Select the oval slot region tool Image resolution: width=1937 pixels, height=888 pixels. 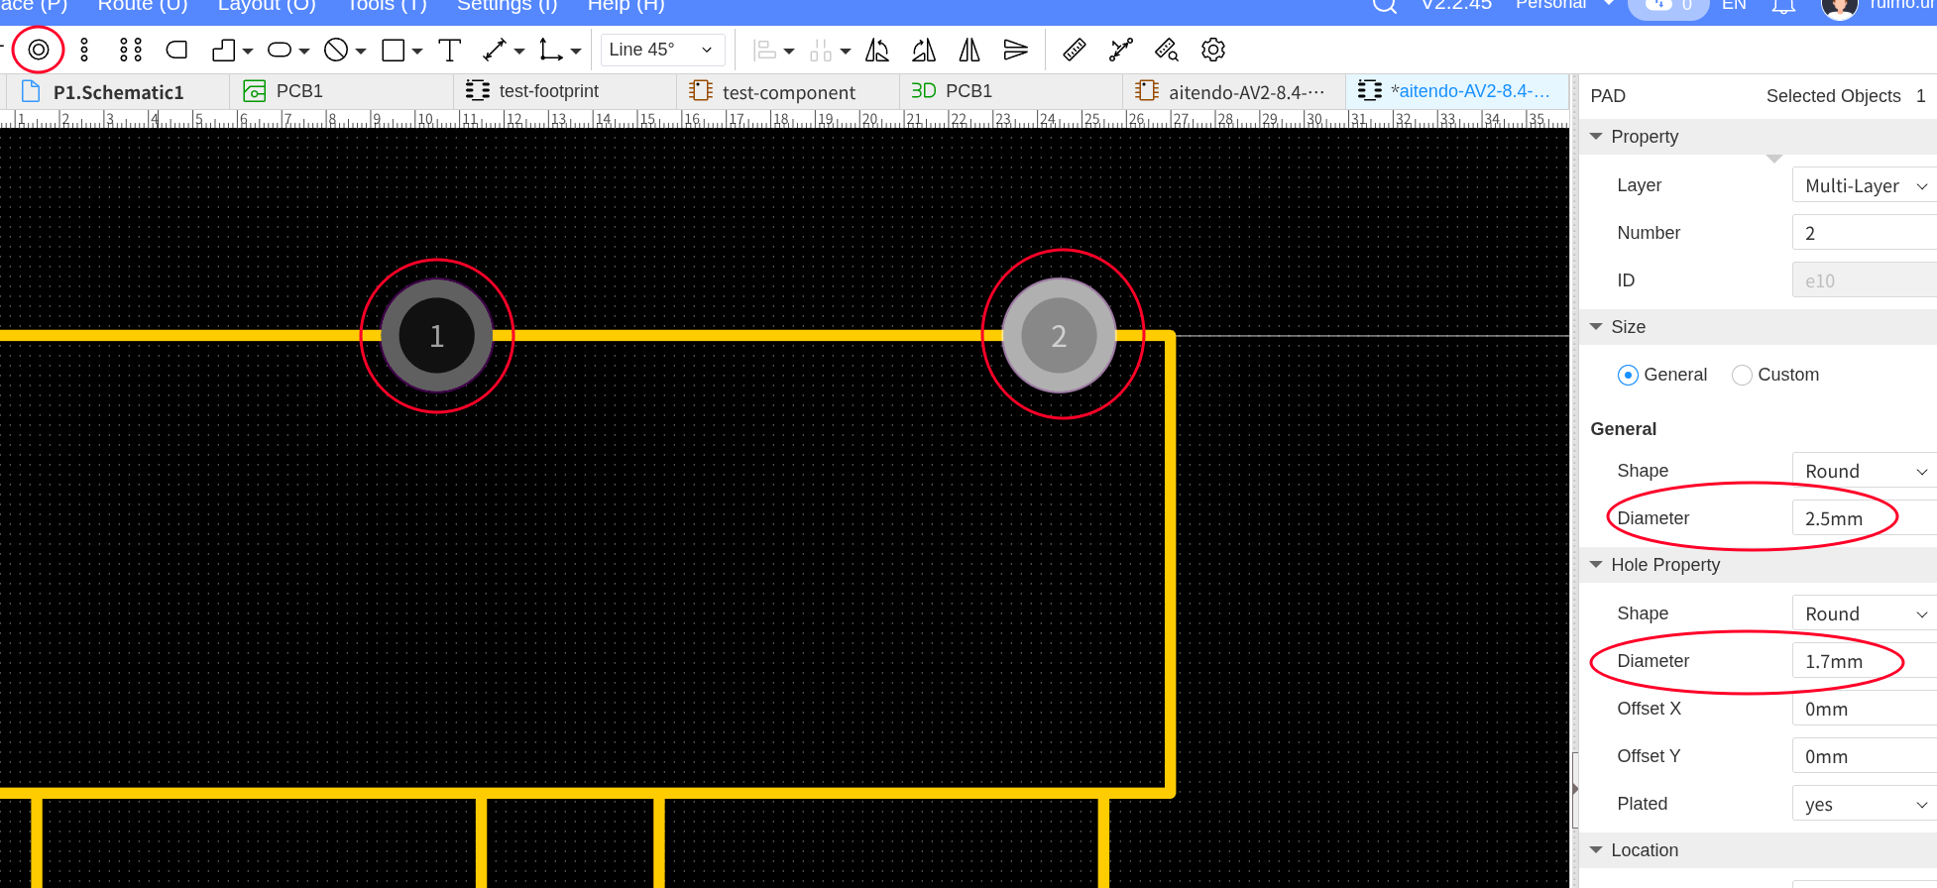280,50
